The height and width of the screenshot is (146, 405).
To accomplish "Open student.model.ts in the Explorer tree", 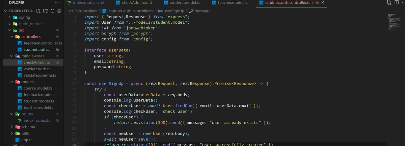I will pos(39,101).
